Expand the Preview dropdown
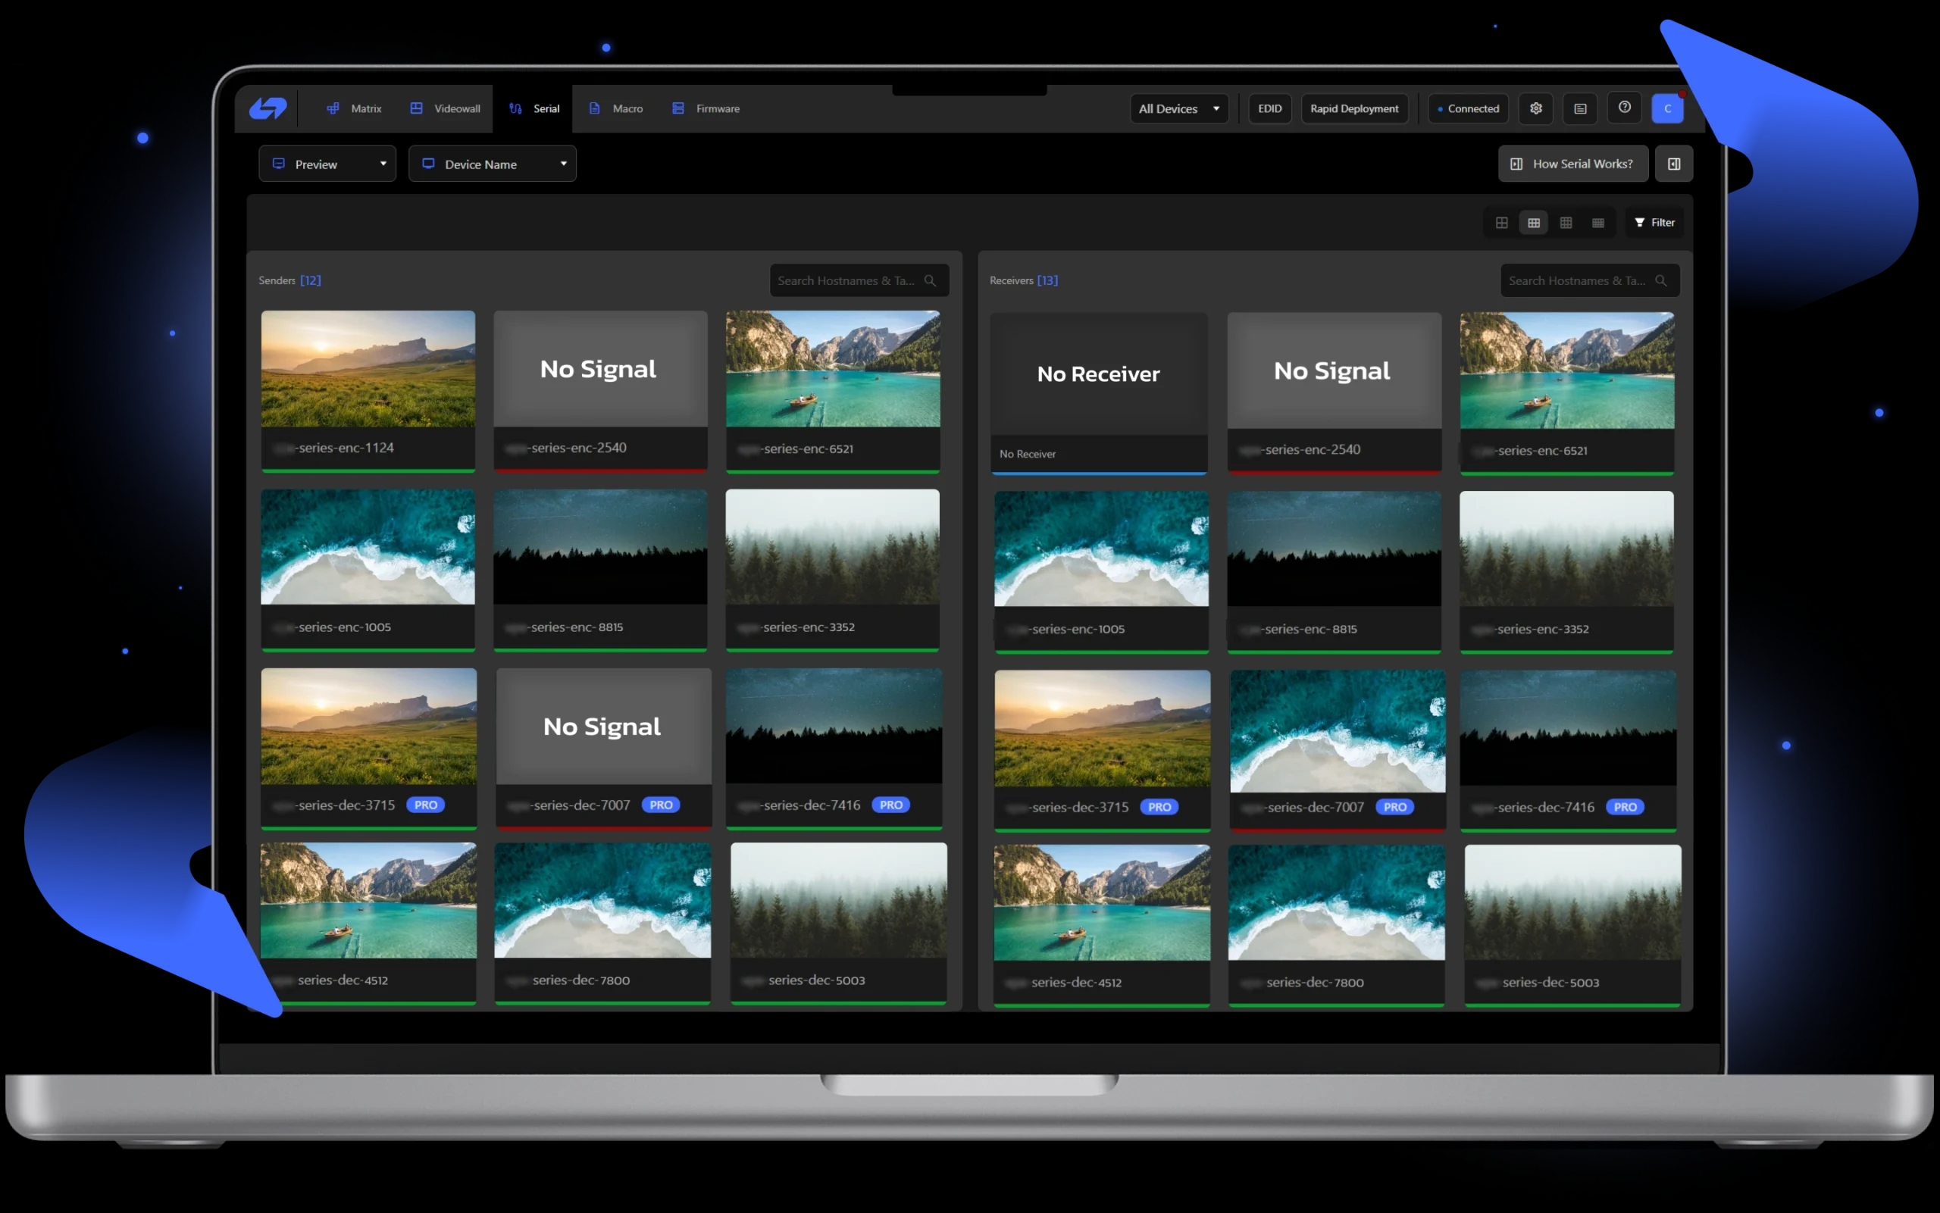Image resolution: width=1940 pixels, height=1213 pixels. tap(327, 164)
